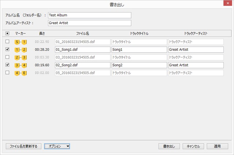Click the 2-3 marker icon
The height and width of the screenshot is (155, 234).
pyautogui.click(x=20, y=57)
